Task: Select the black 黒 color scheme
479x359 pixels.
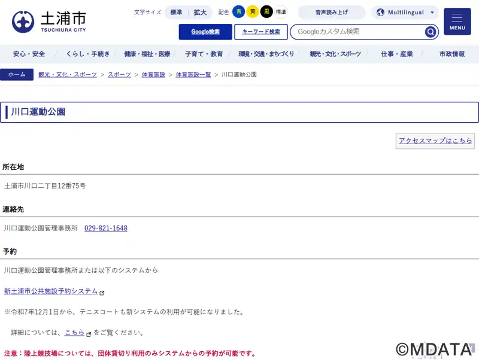Action: [x=266, y=12]
